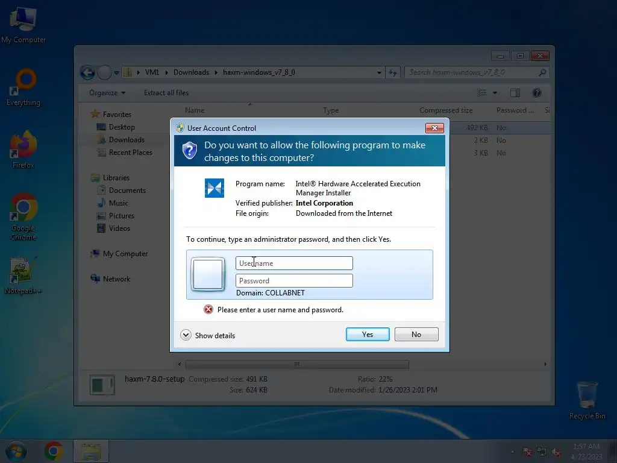Click the User name field in UAC dialog
Viewport: 617px width, 463px height.
click(294, 263)
